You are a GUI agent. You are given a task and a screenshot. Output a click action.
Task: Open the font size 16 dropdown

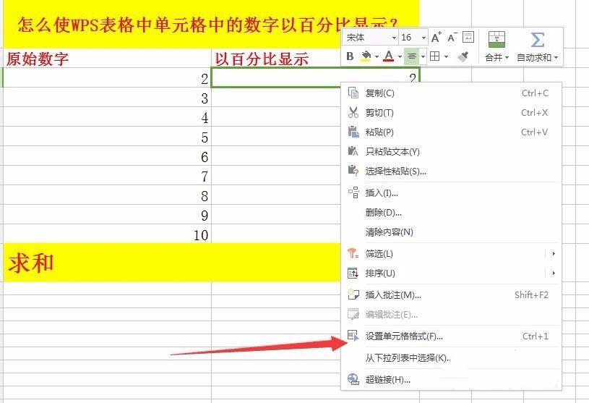(x=424, y=38)
